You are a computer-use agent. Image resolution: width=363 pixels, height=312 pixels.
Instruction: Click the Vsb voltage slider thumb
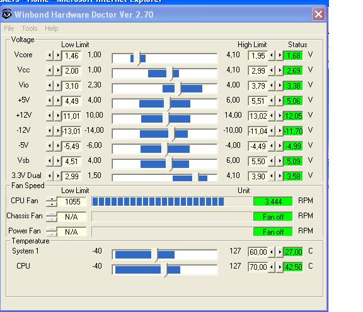tap(169, 164)
